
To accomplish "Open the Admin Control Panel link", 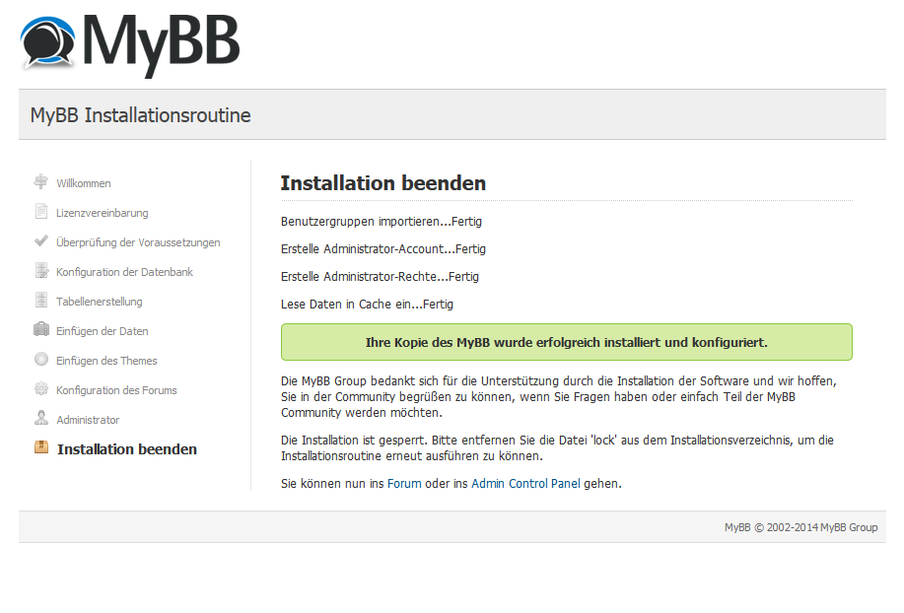I will tap(525, 483).
